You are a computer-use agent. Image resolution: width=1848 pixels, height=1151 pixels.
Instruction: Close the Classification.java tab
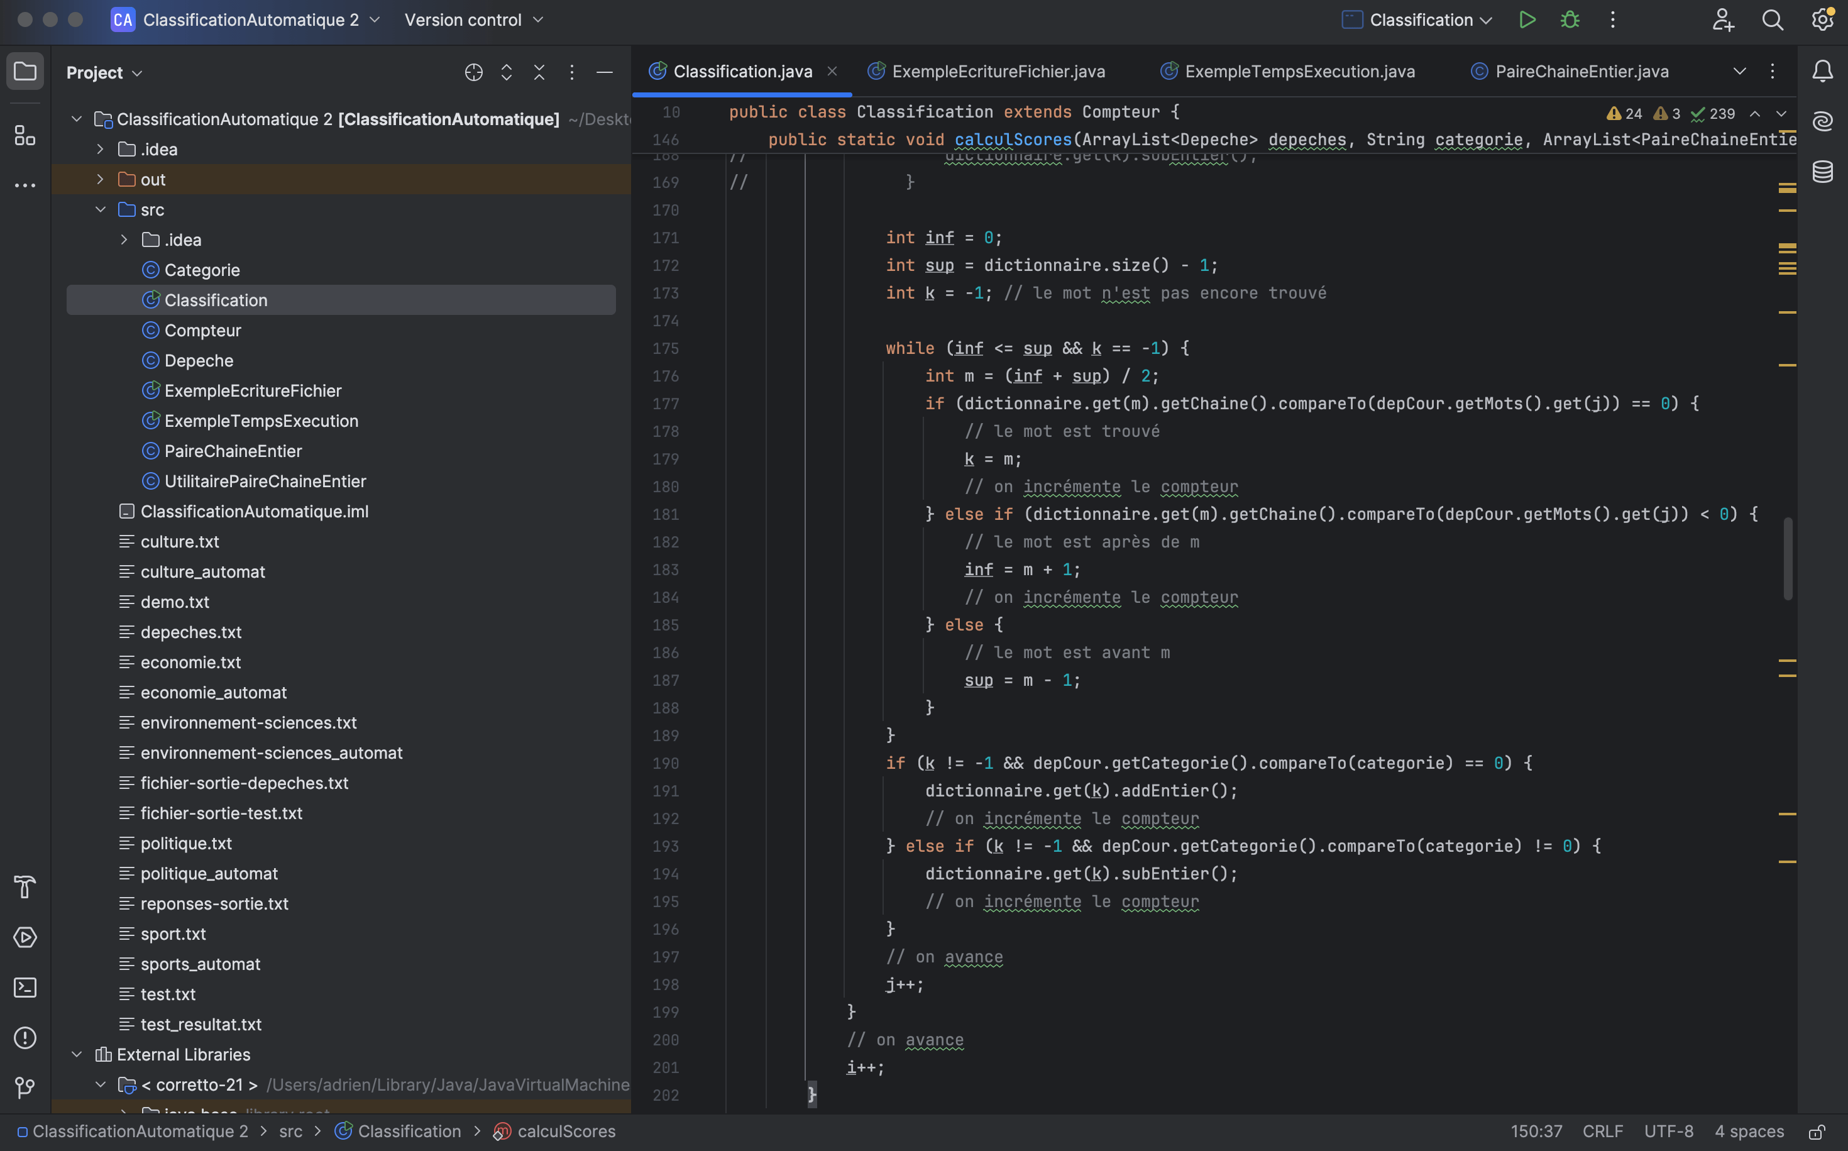pyautogui.click(x=832, y=71)
